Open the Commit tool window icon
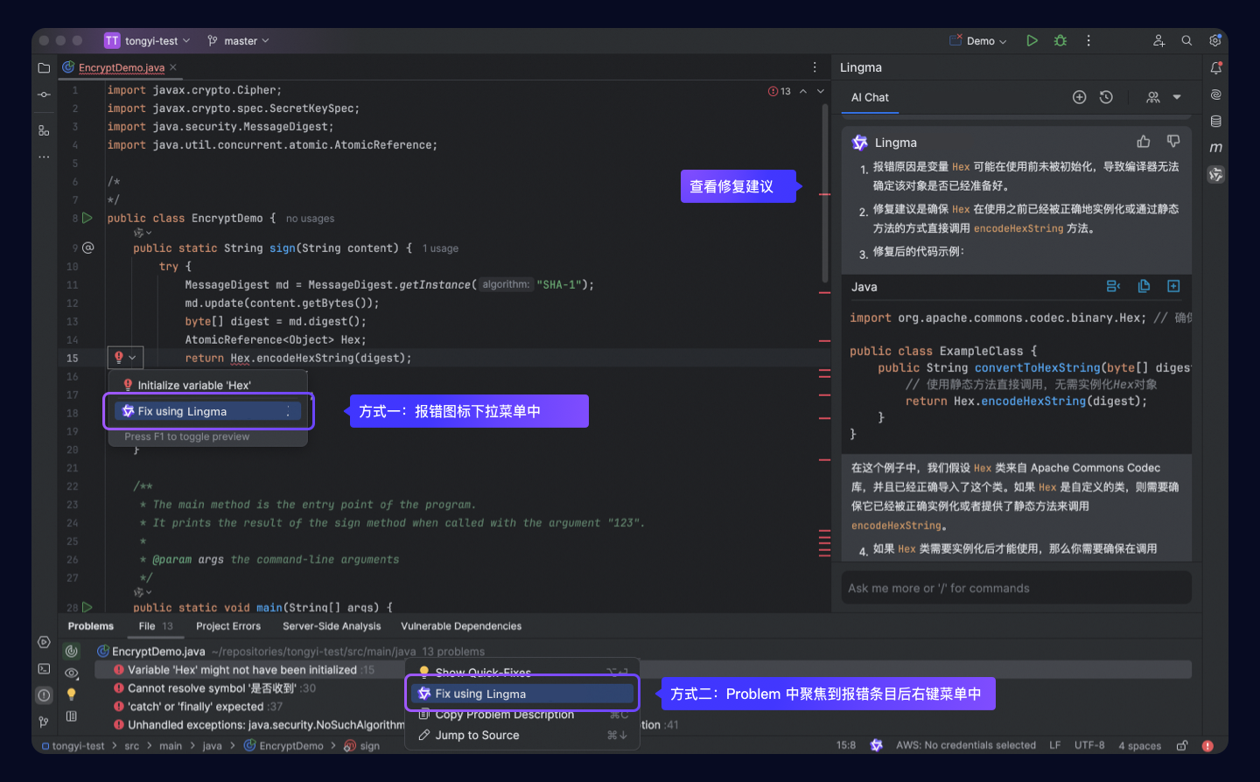Screen dimensions: 1260x782 point(44,94)
